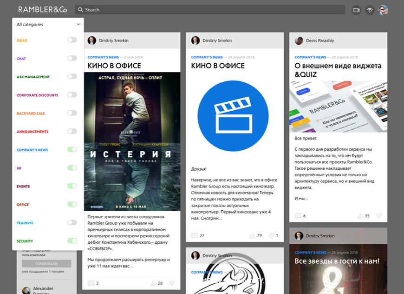404x294 pixels.
Task: Select the Ideas category label
Action: point(22,40)
